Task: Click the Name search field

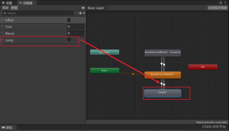Action: pyautogui.click(x=38, y=13)
